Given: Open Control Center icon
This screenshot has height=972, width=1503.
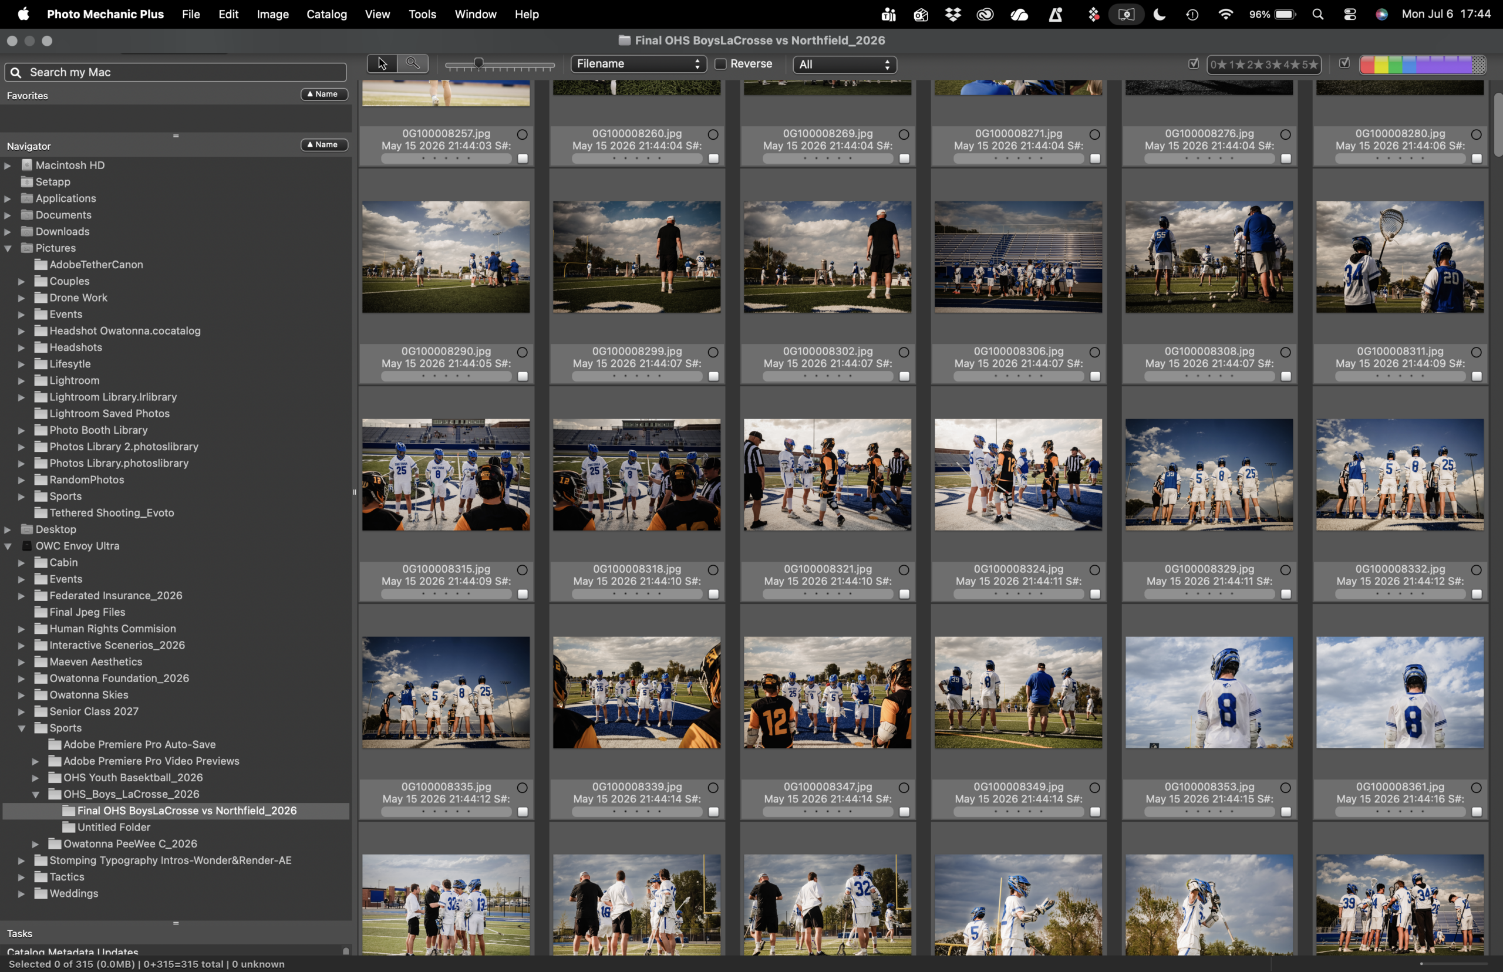Looking at the screenshot, I should 1350,15.
